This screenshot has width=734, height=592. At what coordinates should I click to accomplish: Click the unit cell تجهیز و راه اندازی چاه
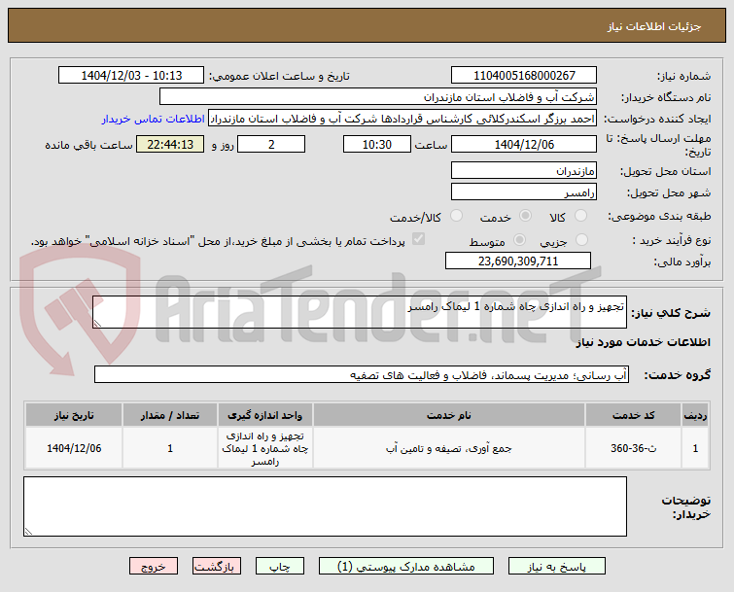265,448
